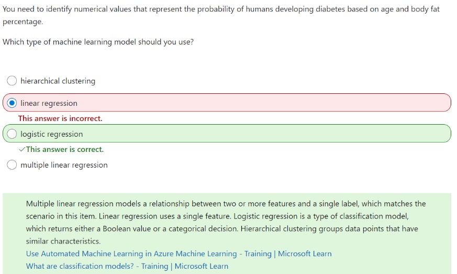This screenshot has height=274, width=457.
Task: Select the hierarchical clustering radio button
Action: (x=12, y=81)
